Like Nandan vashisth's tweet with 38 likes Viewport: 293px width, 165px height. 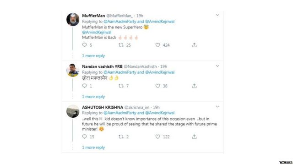157,86
